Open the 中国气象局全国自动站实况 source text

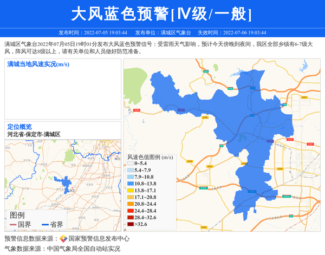tap(83, 249)
